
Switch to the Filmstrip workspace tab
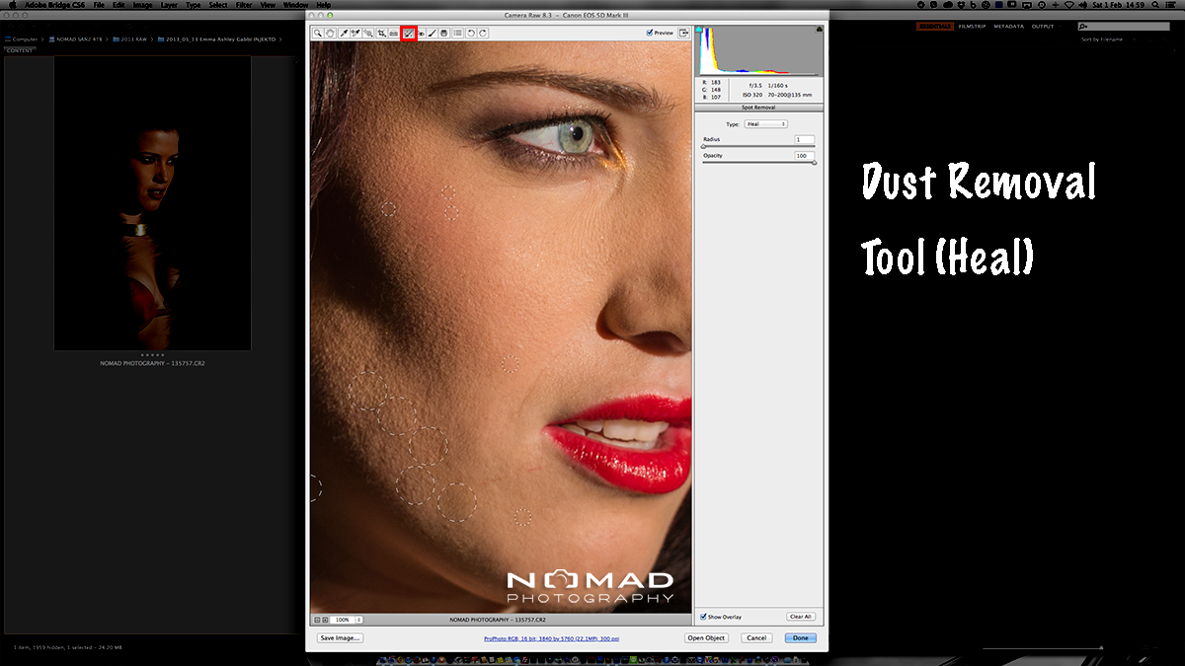[972, 27]
